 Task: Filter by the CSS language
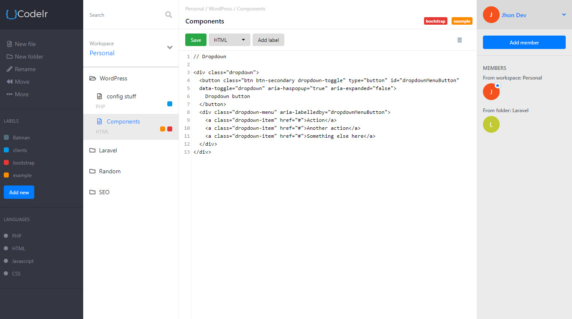16,274
